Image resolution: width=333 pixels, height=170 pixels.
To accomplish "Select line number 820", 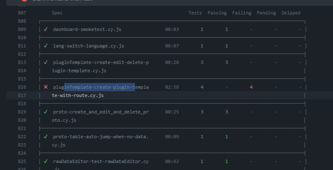I will (22, 120).
